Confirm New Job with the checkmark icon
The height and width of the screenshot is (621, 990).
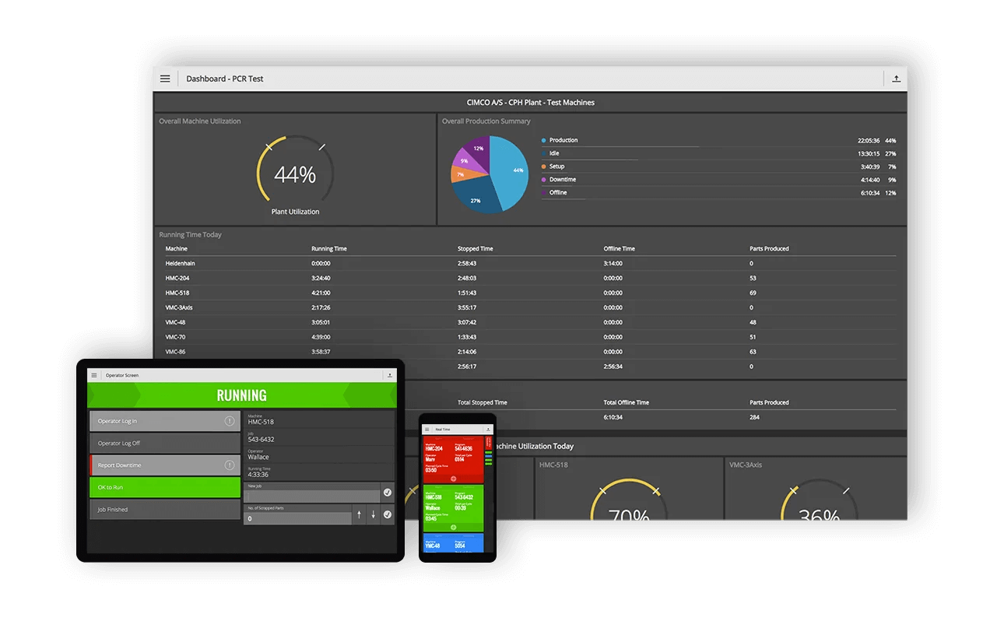388,493
